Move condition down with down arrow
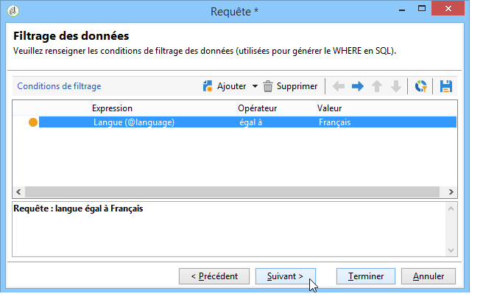Viewport: 483px width, 305px height. pos(396,86)
